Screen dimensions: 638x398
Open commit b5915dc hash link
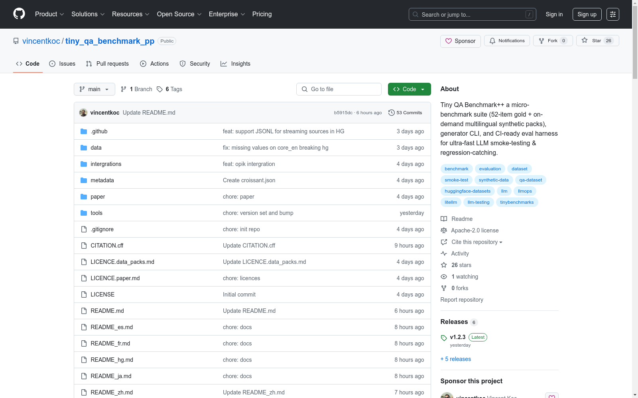tap(343, 113)
